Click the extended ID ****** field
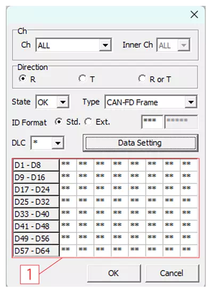This screenshot has width=213, height=294. 181,122
